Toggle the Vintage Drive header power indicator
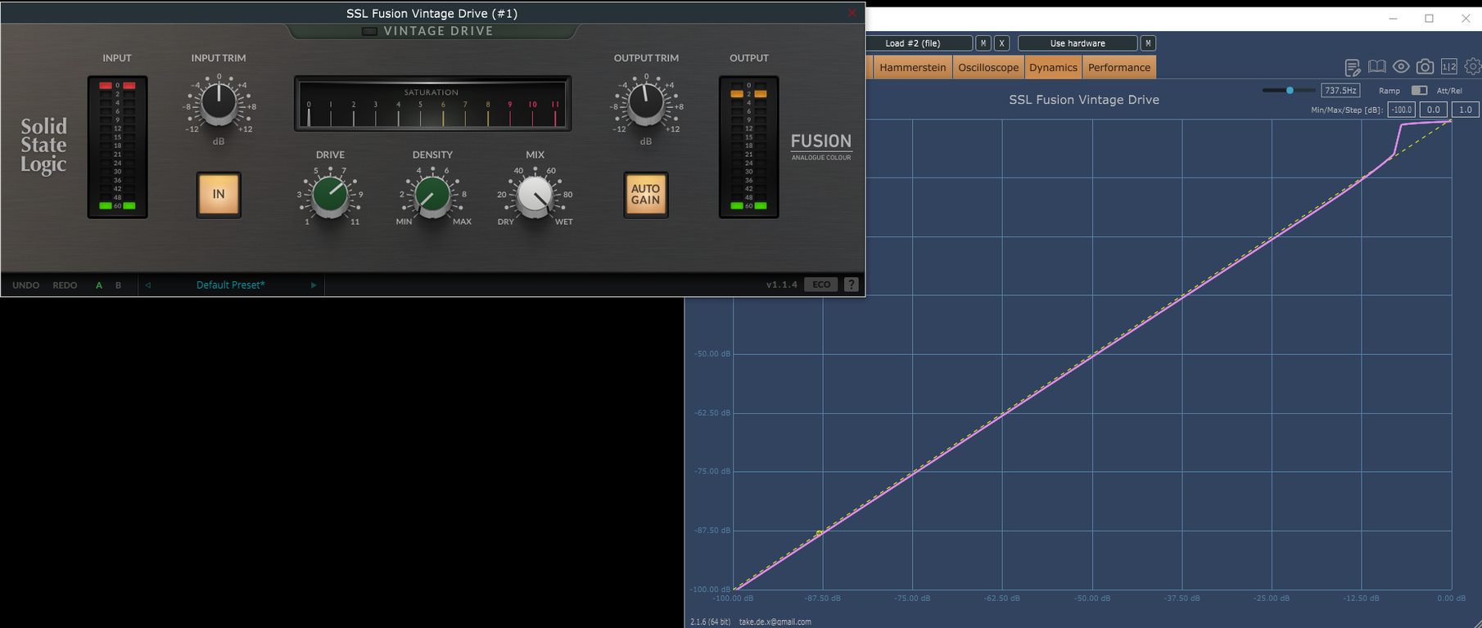The width and height of the screenshot is (1482, 628). [x=370, y=31]
